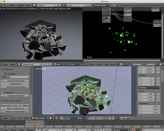Image resolution: width=164 pixels, height=131 pixels.
Task: Open the Blender Render engine dropdown
Action: click(102, 5)
